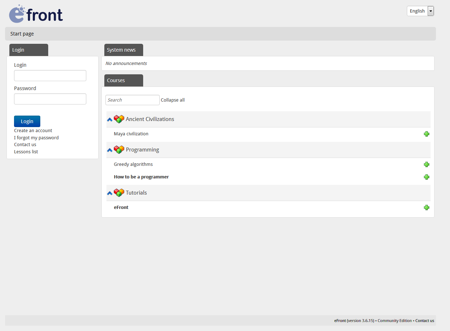The image size is (450, 331).
Task: Click the Ancient Civilizations course icon
Action: click(x=119, y=119)
